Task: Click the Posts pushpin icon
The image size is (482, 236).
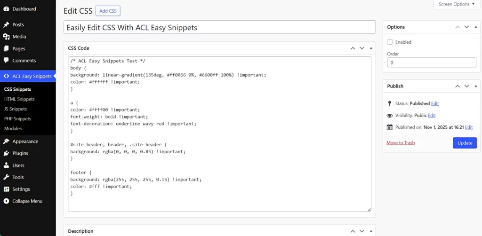Action: [x=6, y=24]
